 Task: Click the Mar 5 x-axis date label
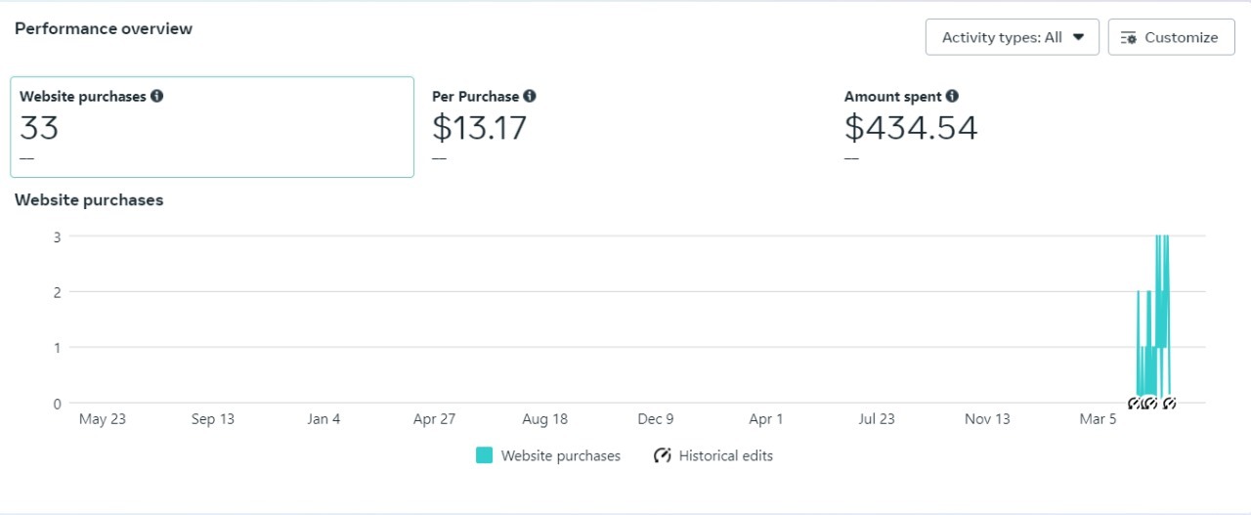coord(1098,419)
